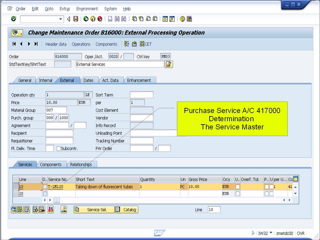This screenshot has width=320, height=240.
Task: Click the Insert line icon below table
Action: (35, 209)
